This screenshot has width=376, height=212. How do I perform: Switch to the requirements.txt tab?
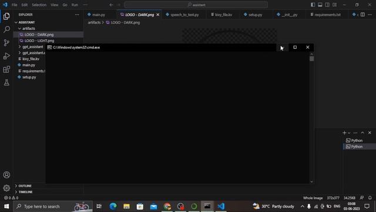click(327, 15)
